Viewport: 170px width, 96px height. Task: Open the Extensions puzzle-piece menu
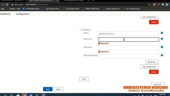click(x=163, y=5)
